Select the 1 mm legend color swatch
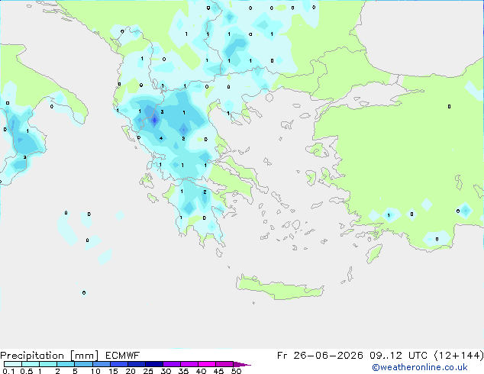Image resolution: width=484 pixels, height=374 pixels. tap(48, 364)
